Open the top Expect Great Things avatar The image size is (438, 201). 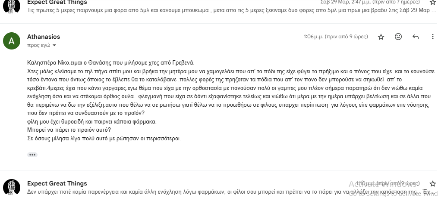click(12, 5)
